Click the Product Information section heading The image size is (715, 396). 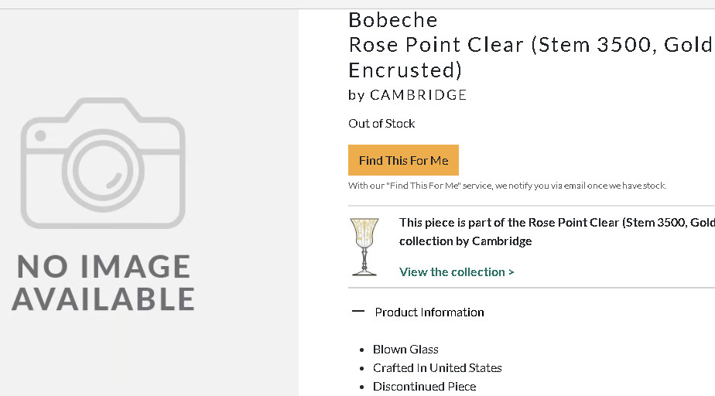coord(429,312)
